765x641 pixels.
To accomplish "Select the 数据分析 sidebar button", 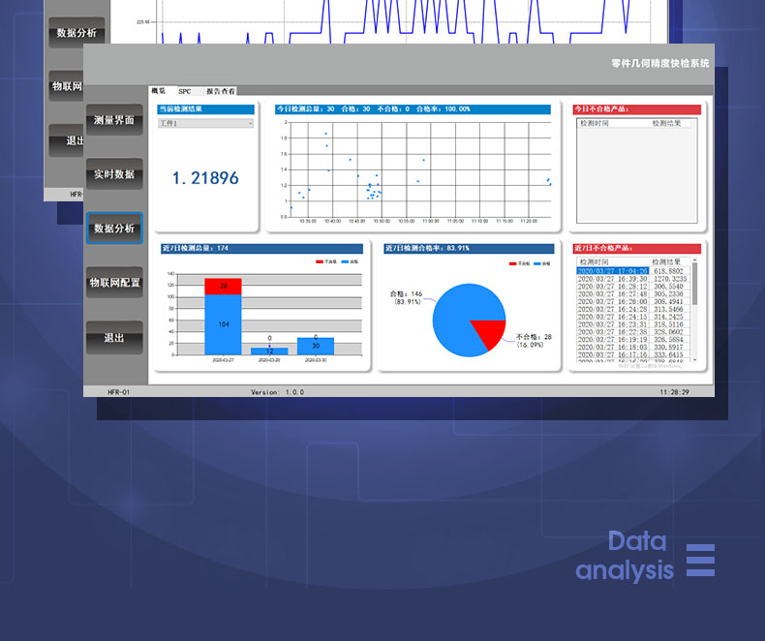I will 114,229.
